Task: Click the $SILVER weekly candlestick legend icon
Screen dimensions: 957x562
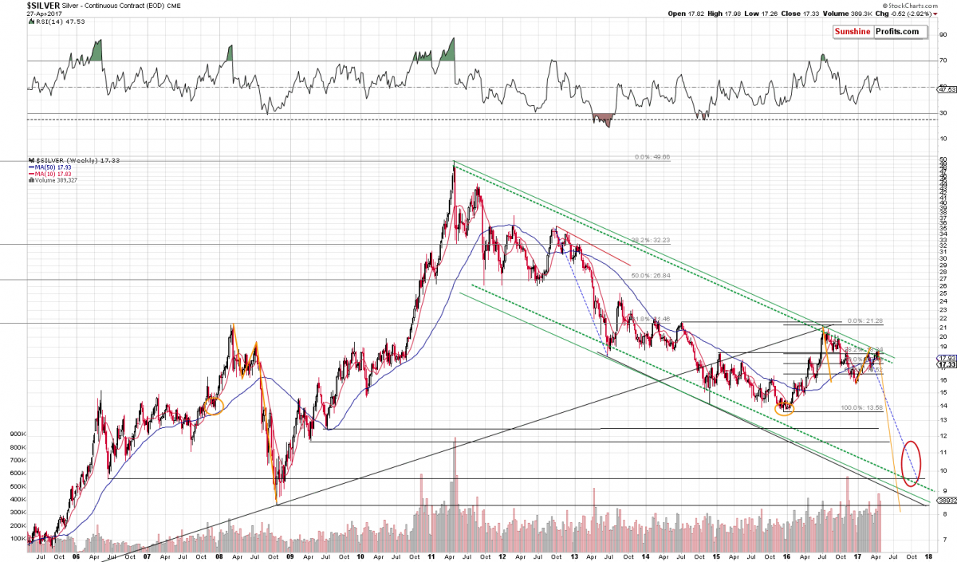Action: click(x=30, y=161)
